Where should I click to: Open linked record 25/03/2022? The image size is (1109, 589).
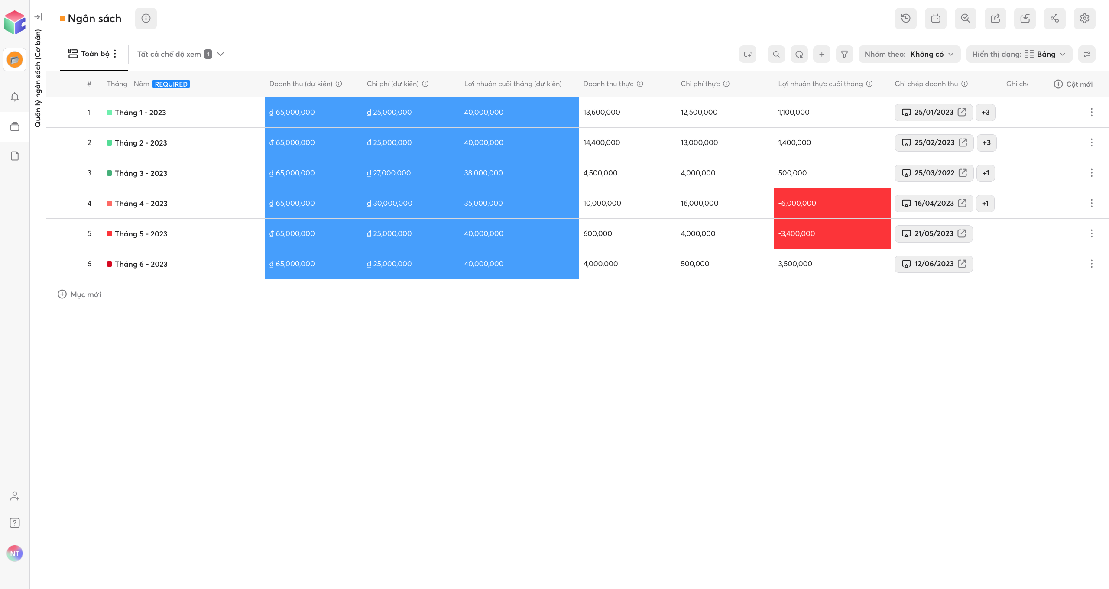(x=934, y=173)
